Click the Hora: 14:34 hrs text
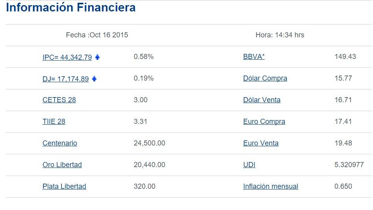The image size is (373, 210). (x=280, y=35)
